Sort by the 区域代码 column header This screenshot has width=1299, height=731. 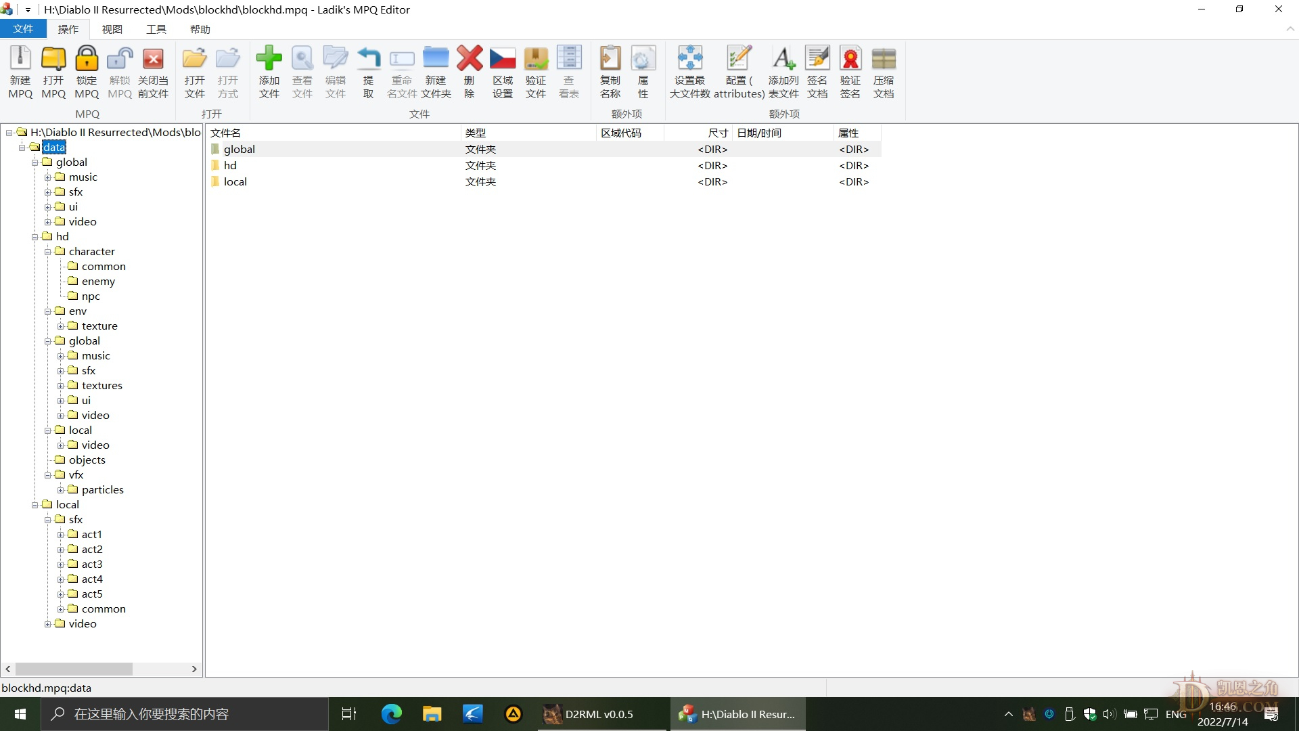pos(630,133)
